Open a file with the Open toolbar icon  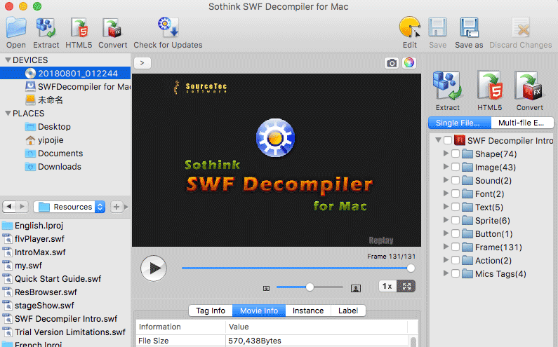tap(16, 28)
